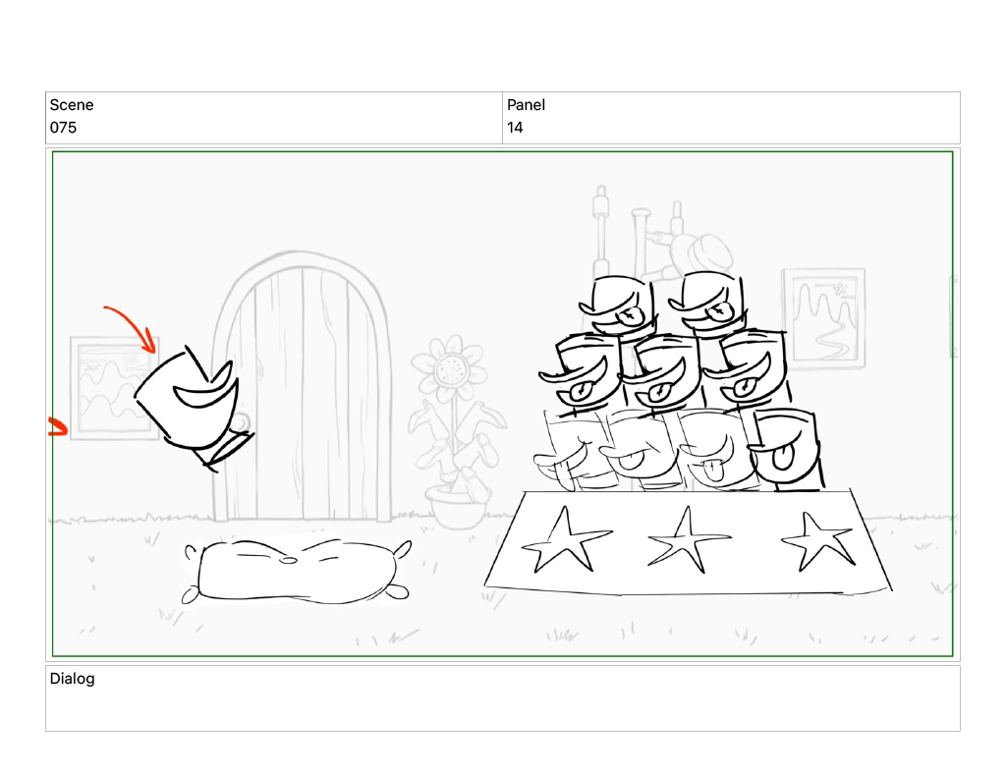Click the framed picture on the left wall

[114, 388]
